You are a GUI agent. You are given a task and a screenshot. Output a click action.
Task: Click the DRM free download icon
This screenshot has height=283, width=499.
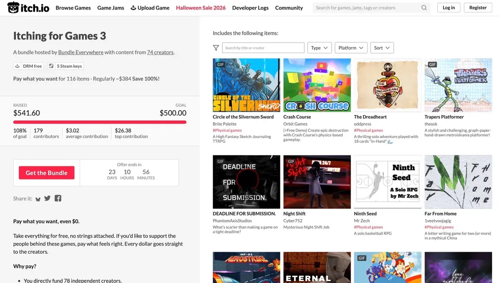pos(18,66)
